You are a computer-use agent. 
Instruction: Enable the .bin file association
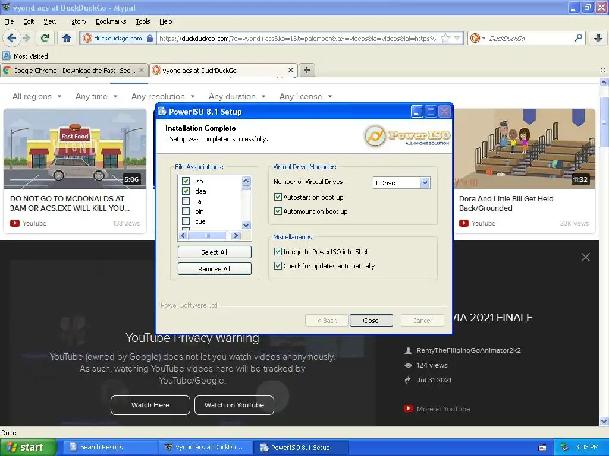click(x=186, y=211)
